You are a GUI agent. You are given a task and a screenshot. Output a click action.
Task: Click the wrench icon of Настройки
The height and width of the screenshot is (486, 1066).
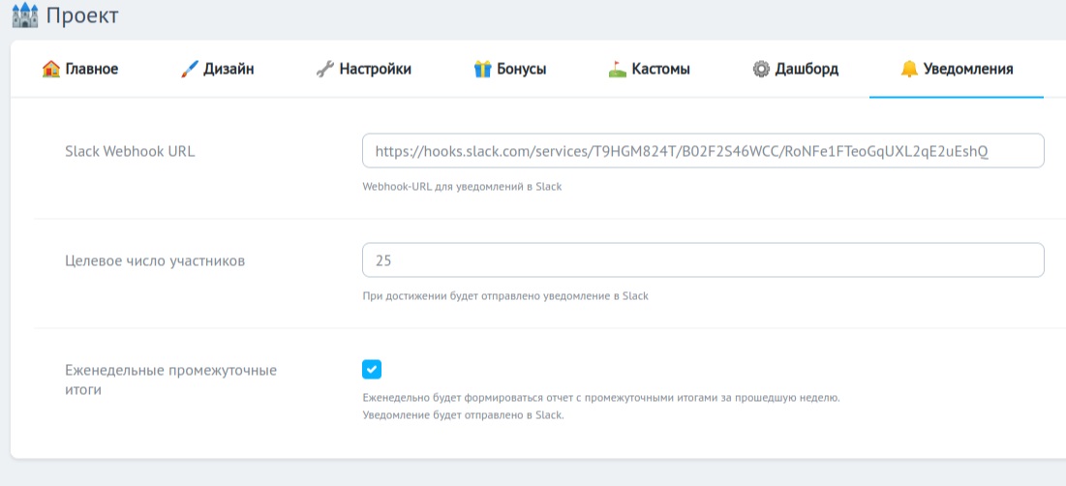click(325, 69)
